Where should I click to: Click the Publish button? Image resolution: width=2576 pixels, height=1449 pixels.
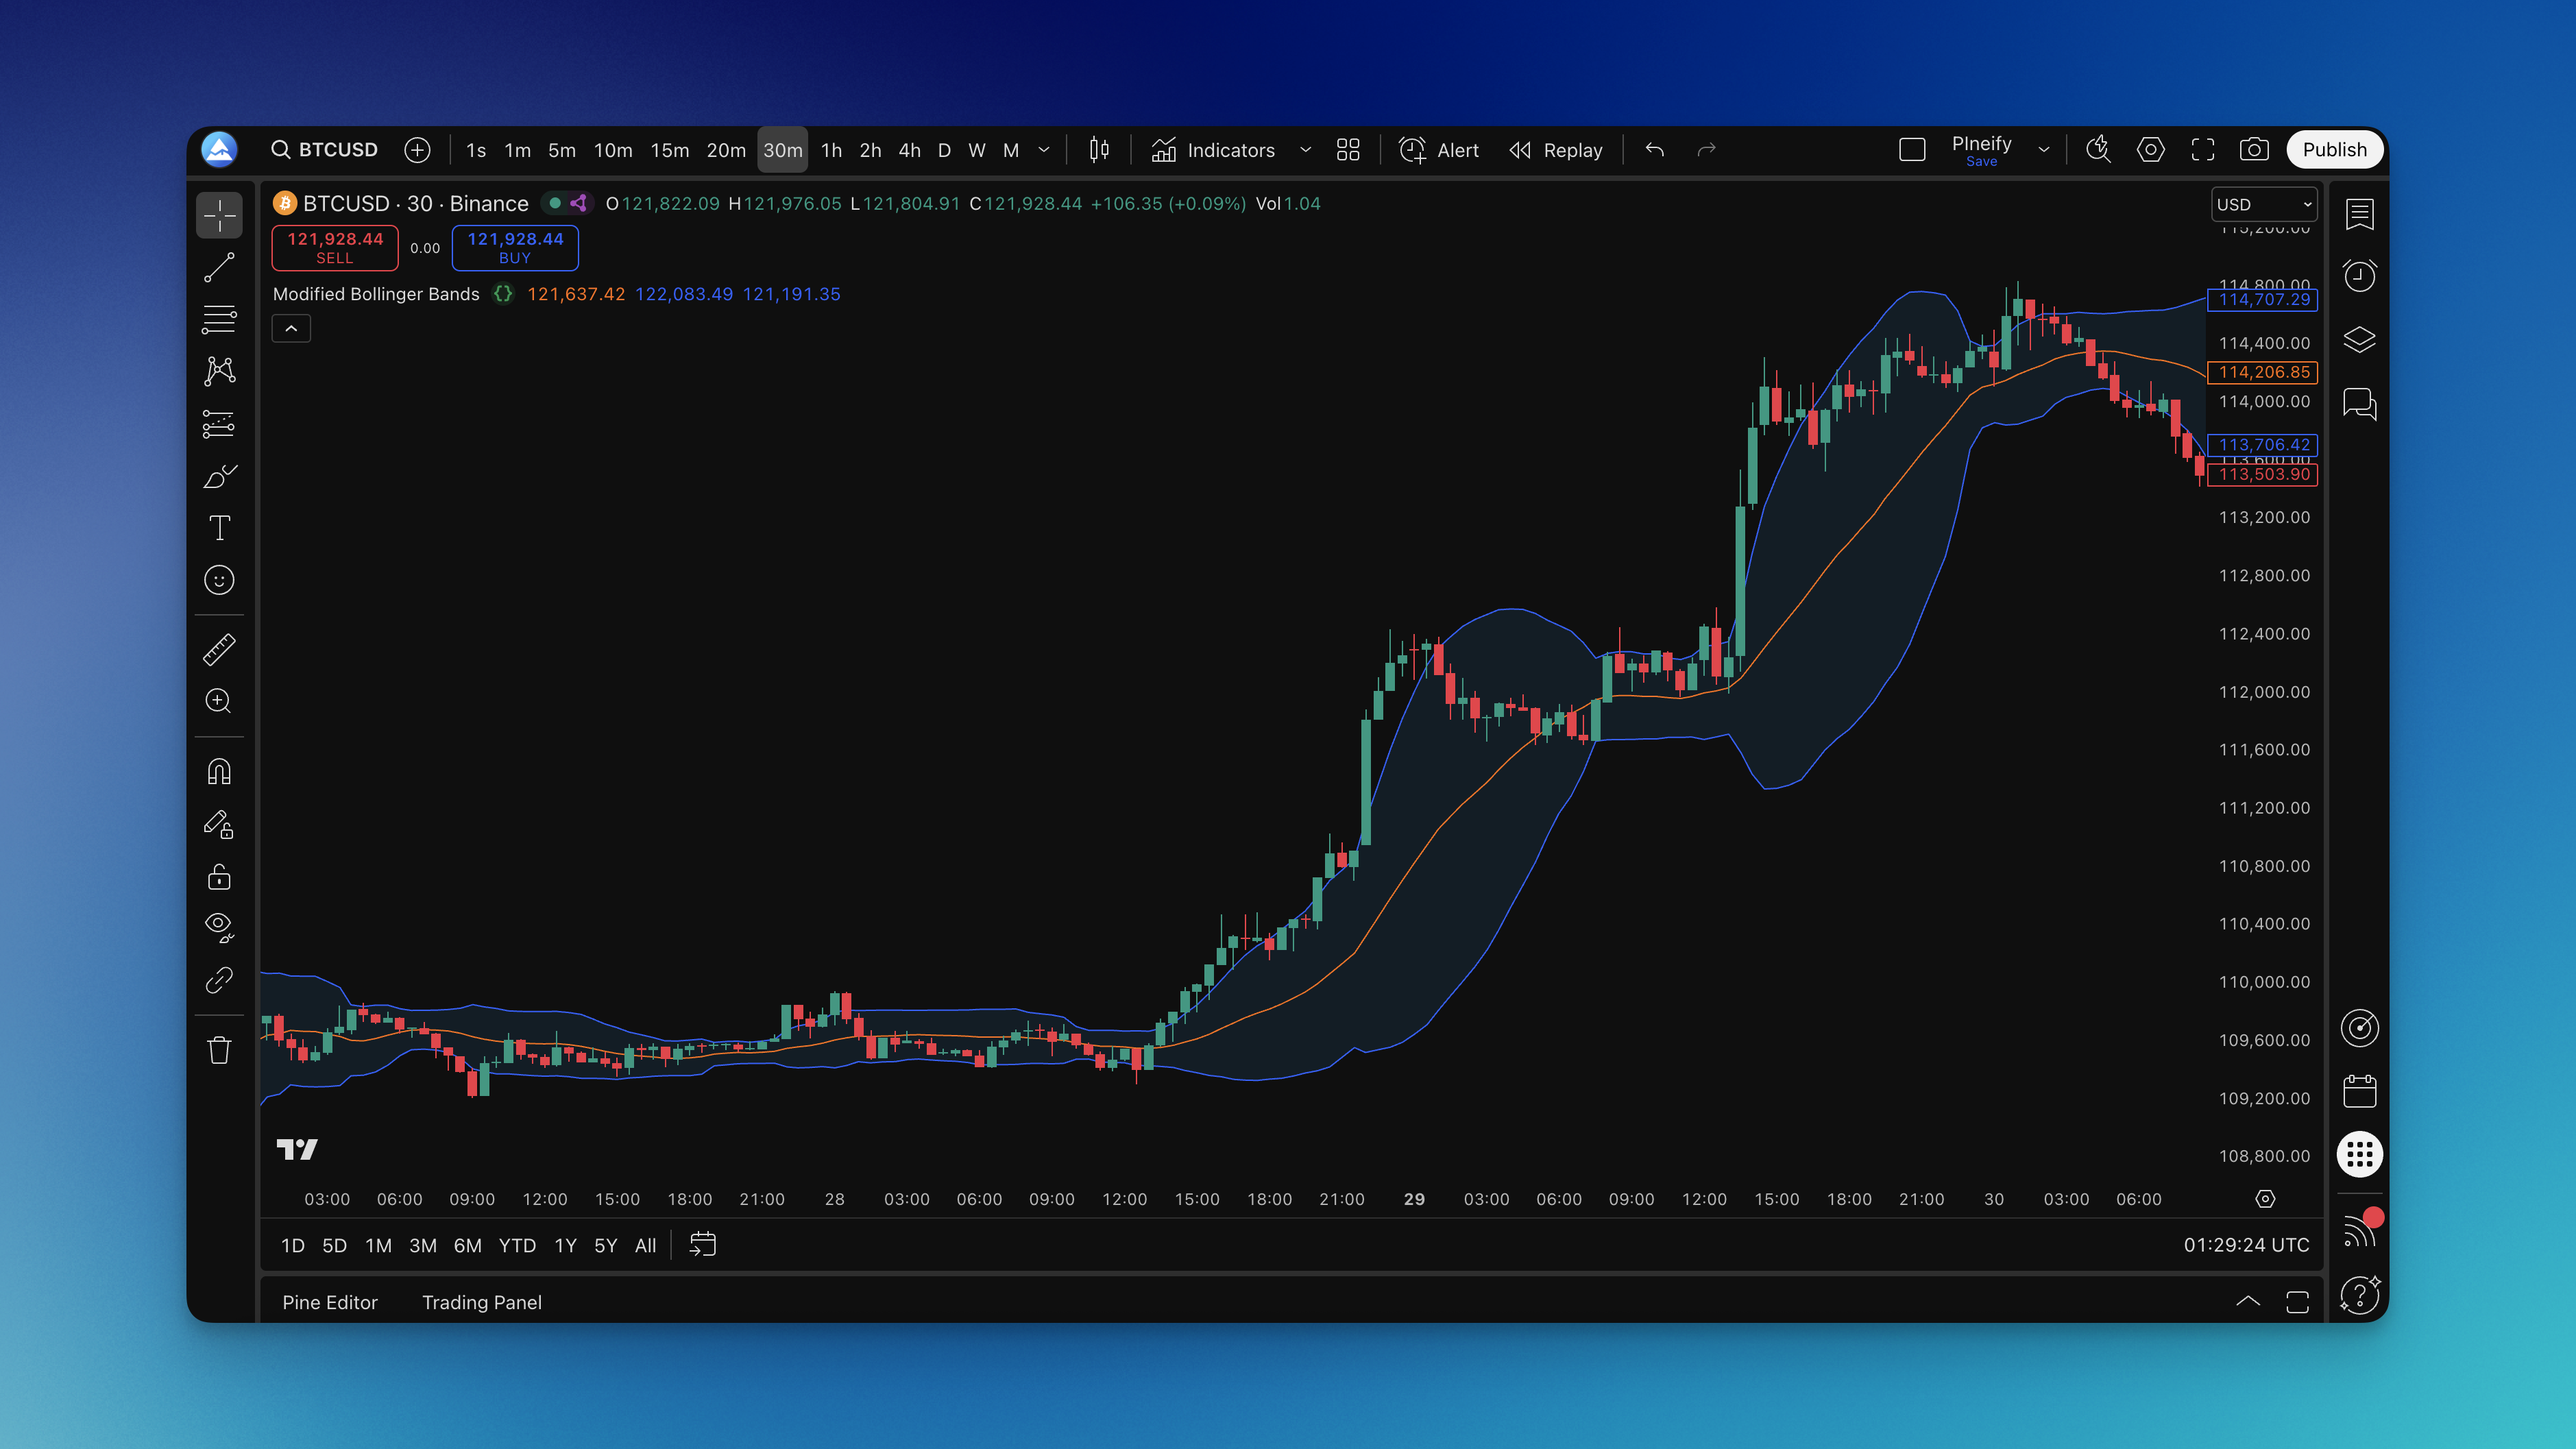point(2334,150)
